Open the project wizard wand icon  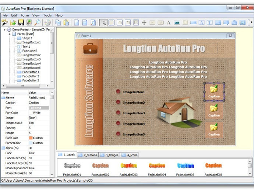click(4, 22)
